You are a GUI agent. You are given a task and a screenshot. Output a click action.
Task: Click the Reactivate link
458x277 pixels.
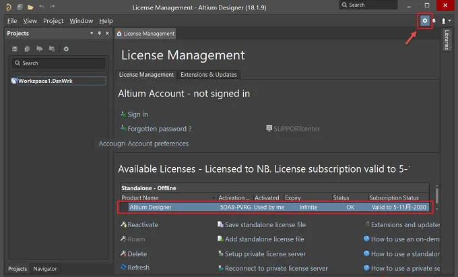(139, 225)
